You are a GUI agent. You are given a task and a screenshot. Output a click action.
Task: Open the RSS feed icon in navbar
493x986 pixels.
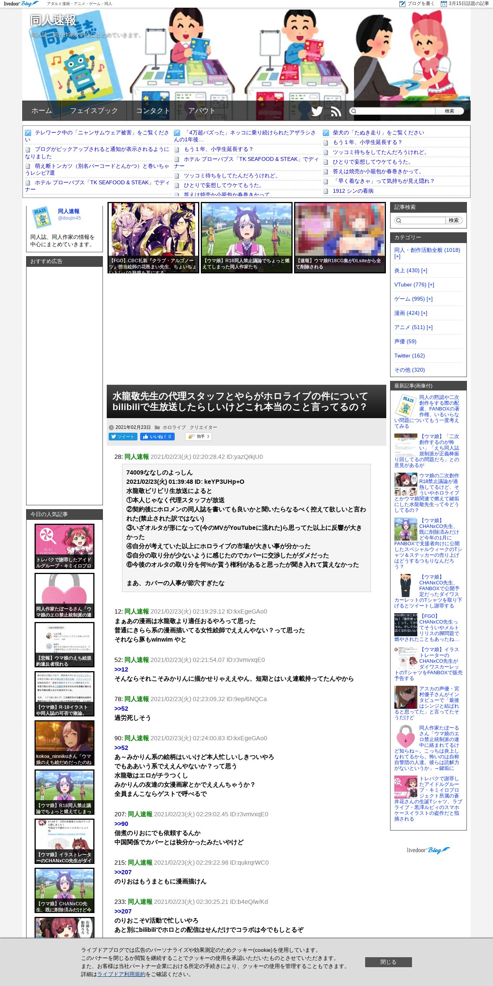coord(336,111)
